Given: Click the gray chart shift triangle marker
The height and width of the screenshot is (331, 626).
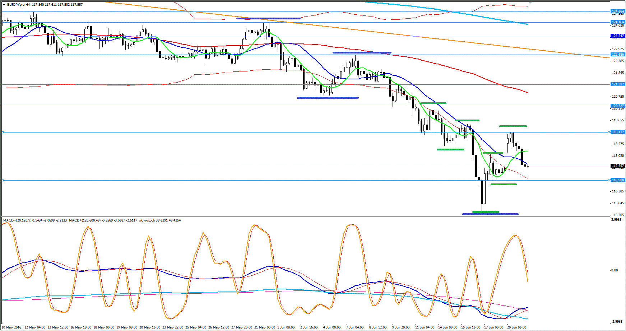Looking at the screenshot, I should [530, 2].
